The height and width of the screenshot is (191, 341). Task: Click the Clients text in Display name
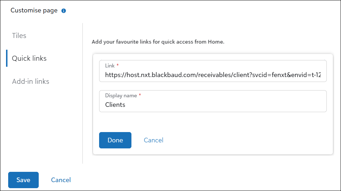(115, 105)
